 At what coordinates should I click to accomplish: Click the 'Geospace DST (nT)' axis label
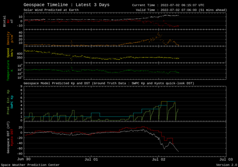coord(8,137)
